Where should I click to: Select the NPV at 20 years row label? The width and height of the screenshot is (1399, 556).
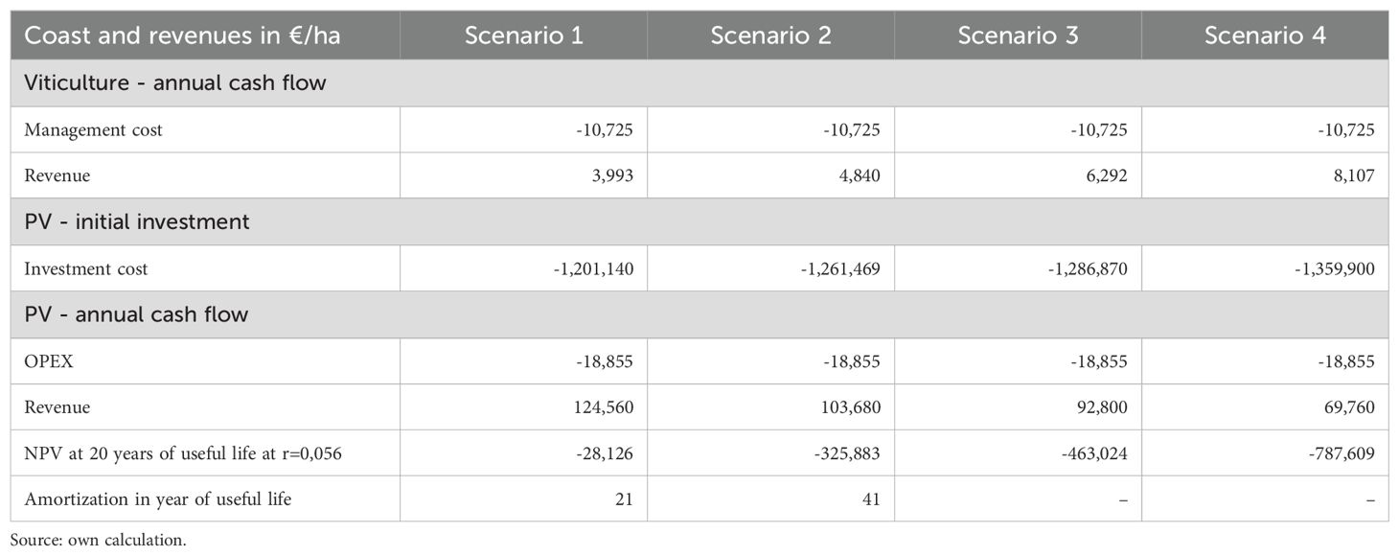coord(183,453)
